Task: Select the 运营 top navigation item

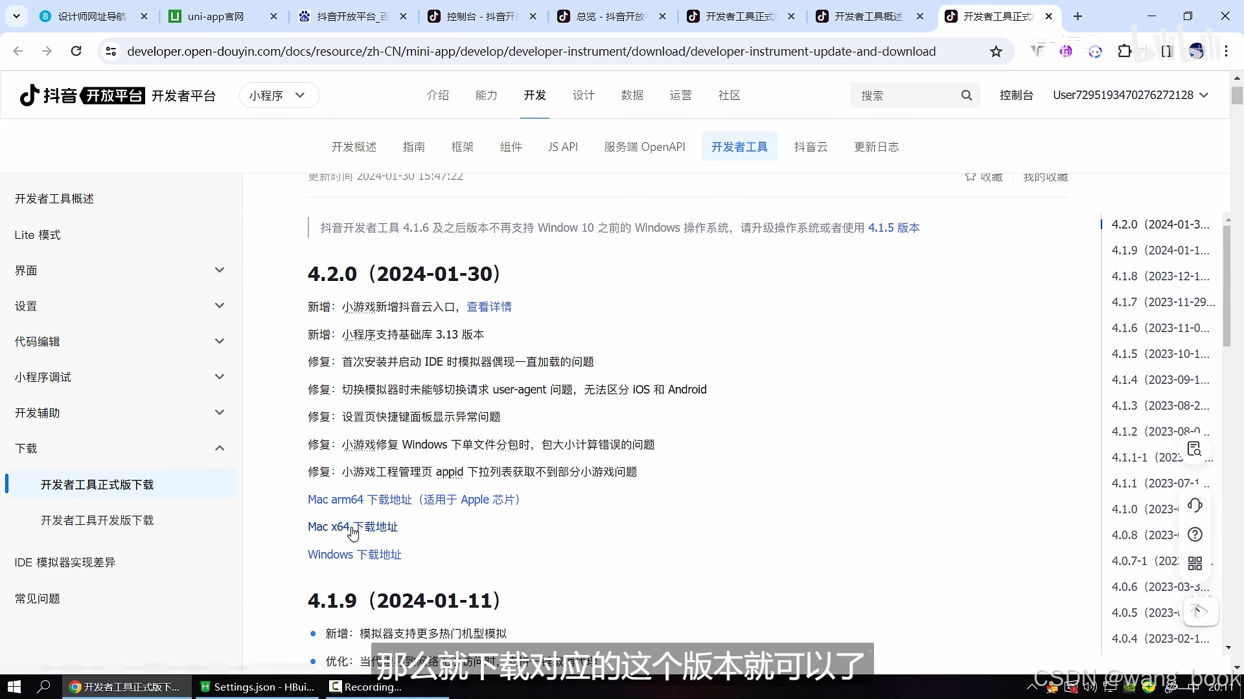Action: click(681, 95)
